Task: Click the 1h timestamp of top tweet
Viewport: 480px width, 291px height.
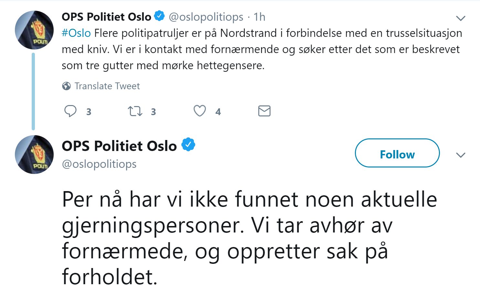Action: tap(259, 17)
